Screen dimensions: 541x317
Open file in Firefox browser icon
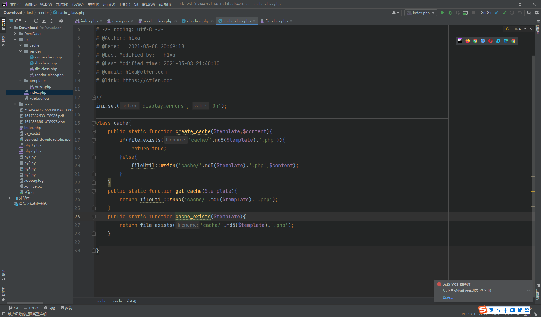point(468,41)
